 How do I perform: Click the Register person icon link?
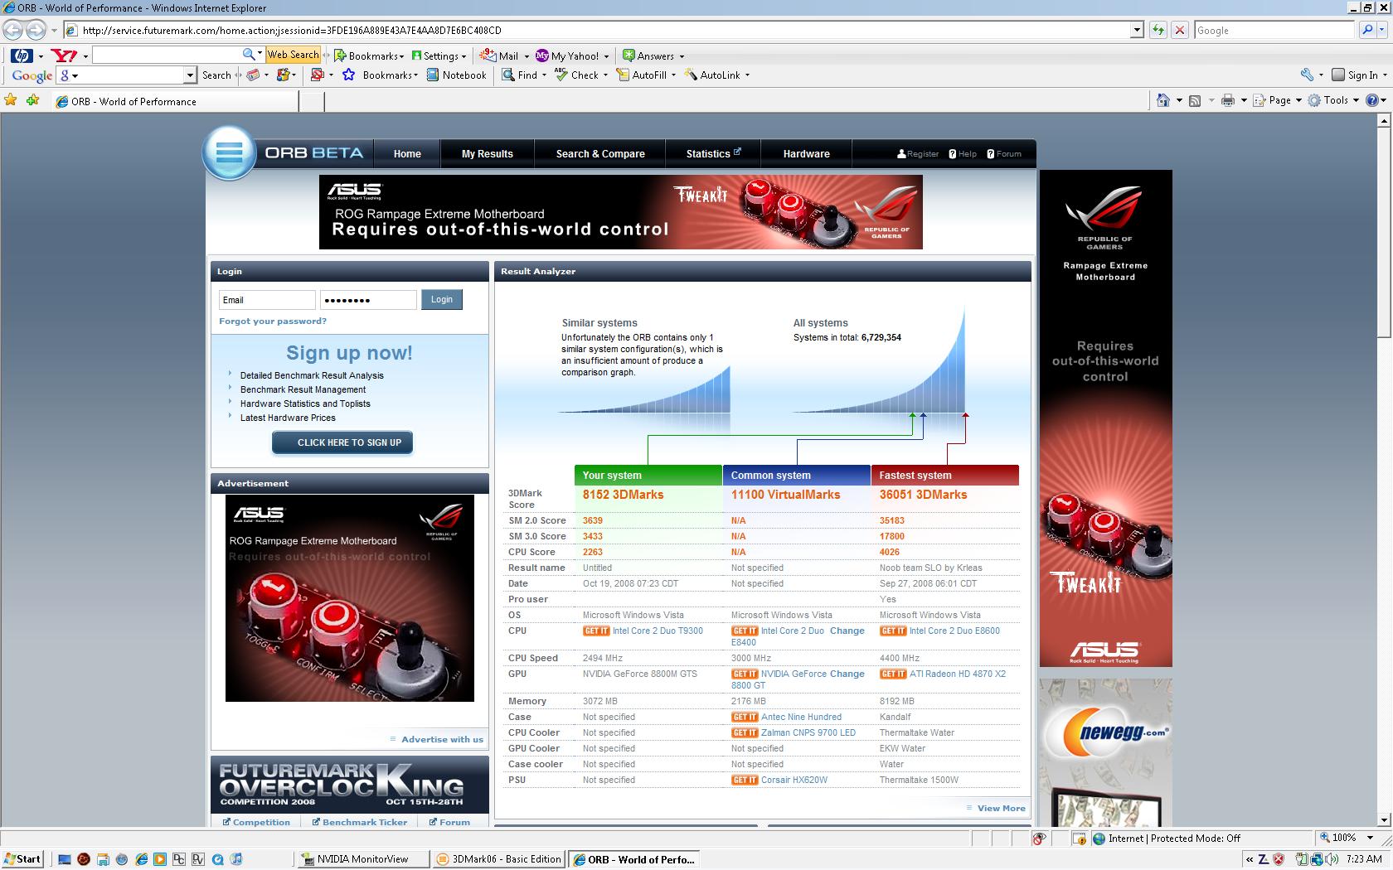click(917, 154)
